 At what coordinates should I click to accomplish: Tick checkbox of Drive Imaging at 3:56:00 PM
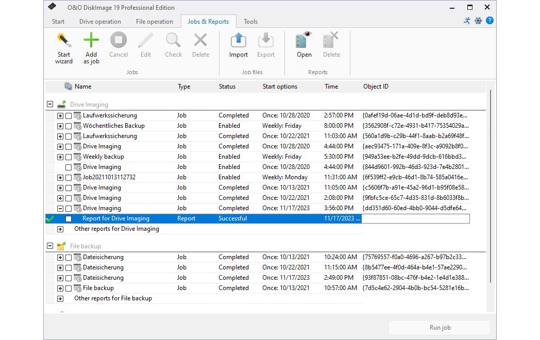69,209
